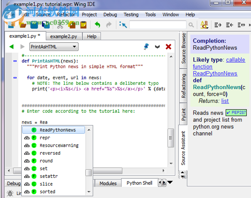
Task: Open the PyLint side tab
Action: pyautogui.click(x=183, y=114)
